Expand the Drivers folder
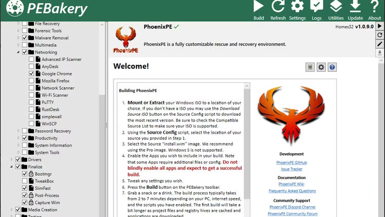385x217 pixels. tap(11, 160)
